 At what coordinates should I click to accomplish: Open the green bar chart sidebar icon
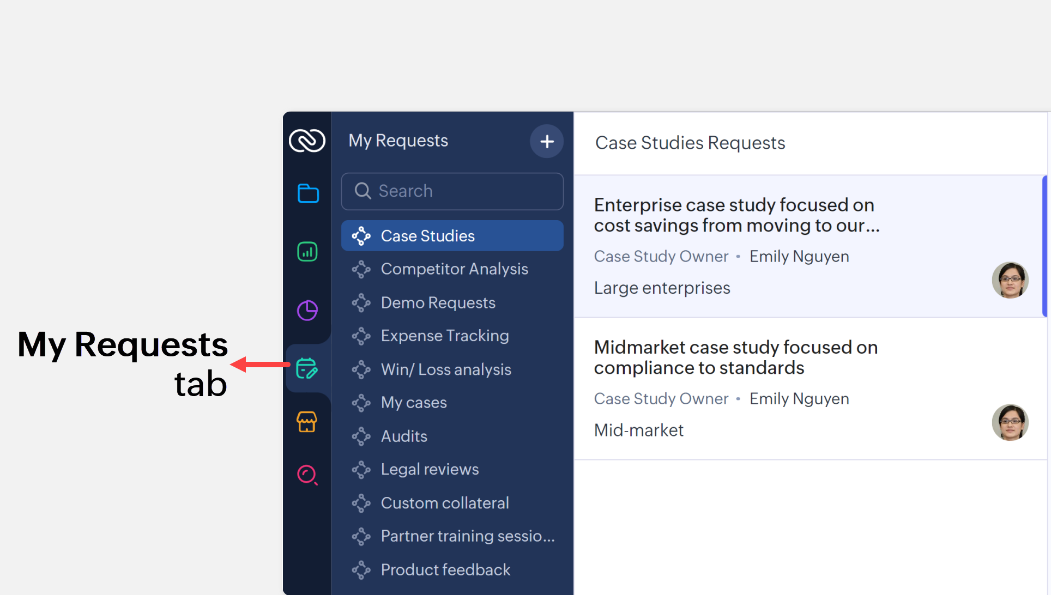click(307, 252)
